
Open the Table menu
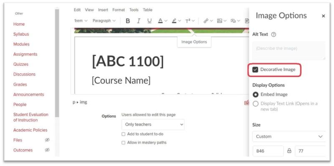(x=148, y=10)
